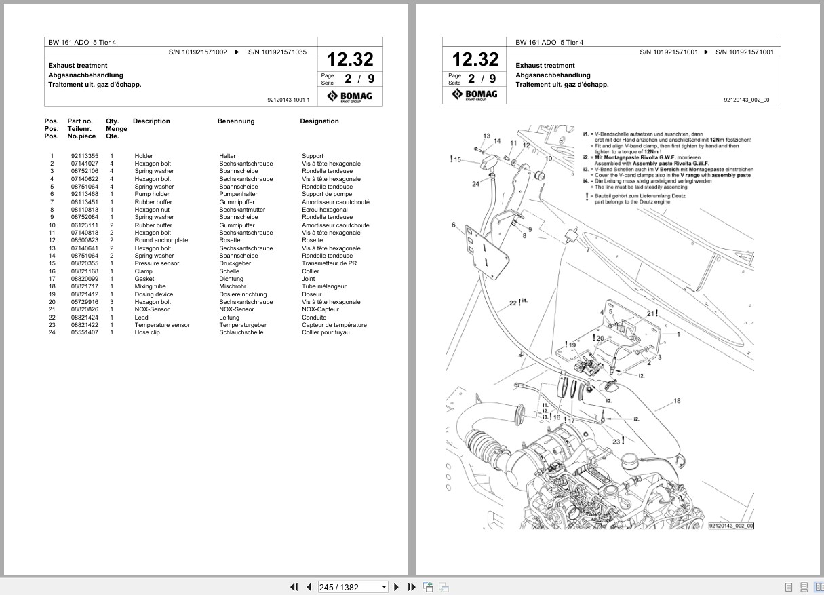Image resolution: width=824 pixels, height=595 pixels.
Task: Click the 'Dosing device' description
Action: (x=153, y=294)
